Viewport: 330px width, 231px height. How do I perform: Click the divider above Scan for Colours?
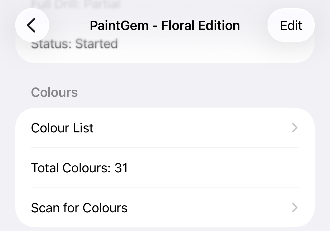click(x=165, y=187)
